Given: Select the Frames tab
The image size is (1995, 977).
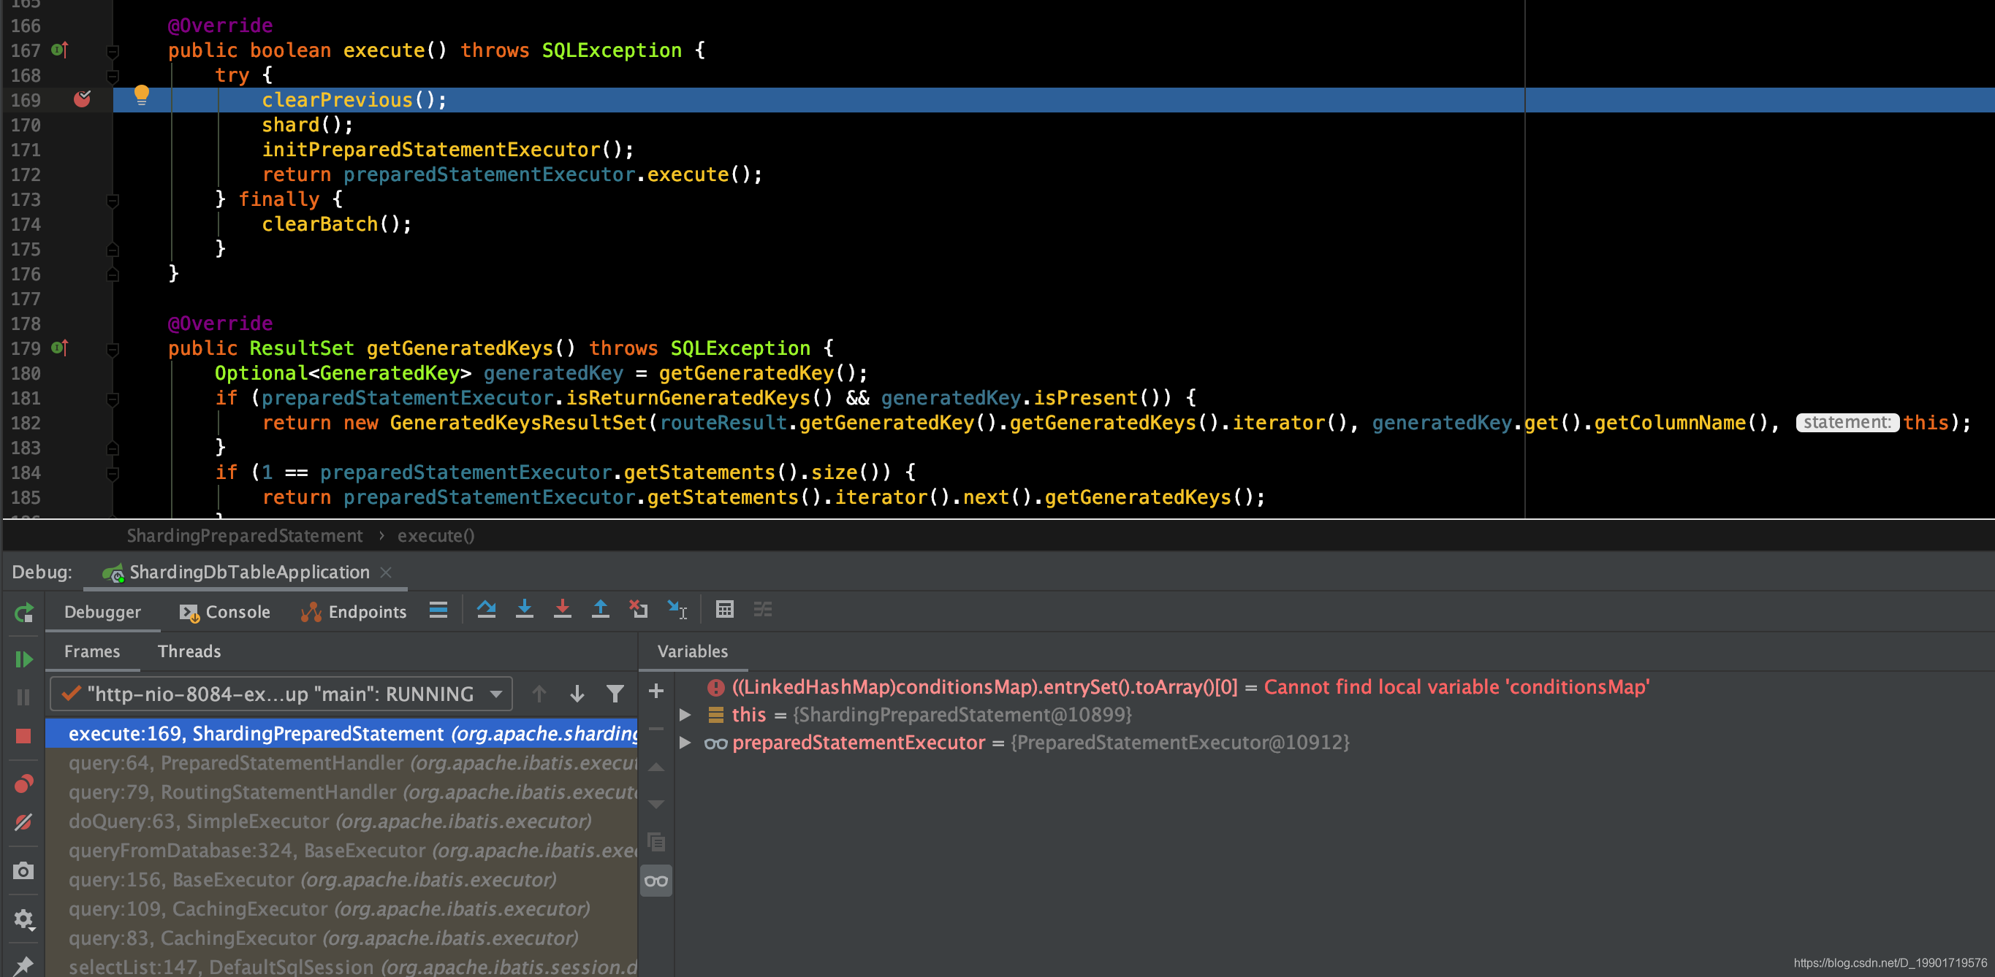Looking at the screenshot, I should click(x=92, y=651).
